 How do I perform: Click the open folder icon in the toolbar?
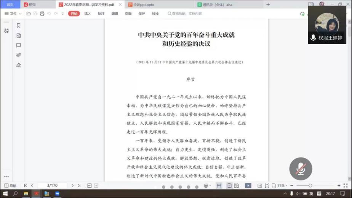pos(29,14)
